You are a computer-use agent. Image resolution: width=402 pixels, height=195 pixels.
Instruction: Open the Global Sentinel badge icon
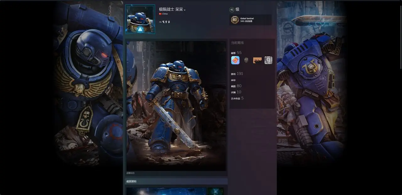[x=235, y=20]
